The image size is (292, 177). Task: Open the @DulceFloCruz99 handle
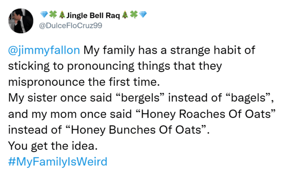pos(71,25)
